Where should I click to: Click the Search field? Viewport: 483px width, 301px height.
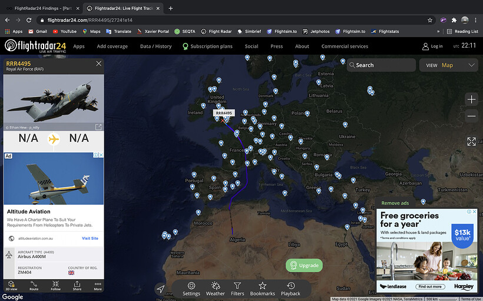click(x=381, y=65)
